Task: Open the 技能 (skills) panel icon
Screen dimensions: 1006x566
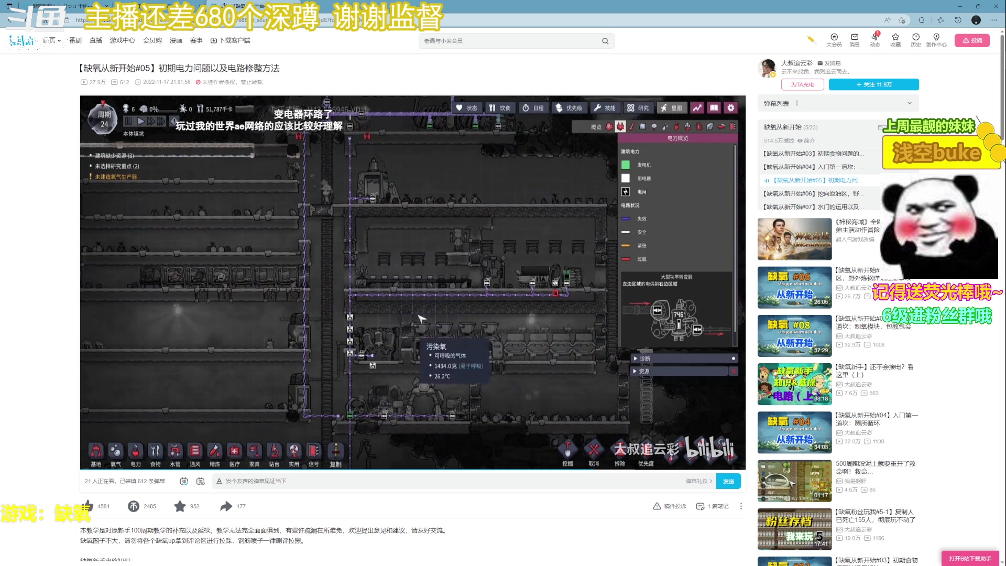Action: 606,107
